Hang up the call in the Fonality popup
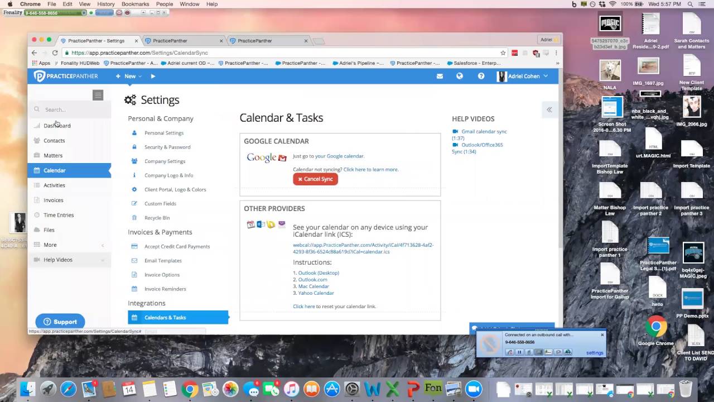The image size is (714, 402). tap(509, 352)
